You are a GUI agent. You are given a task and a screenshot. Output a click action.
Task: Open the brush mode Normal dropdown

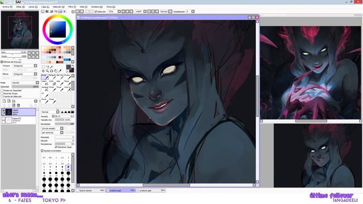click(50, 112)
